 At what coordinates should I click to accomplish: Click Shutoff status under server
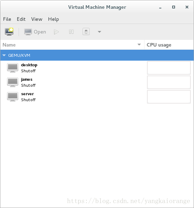click(28, 100)
